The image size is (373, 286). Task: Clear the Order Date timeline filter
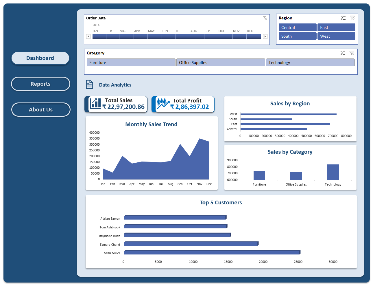click(x=265, y=18)
